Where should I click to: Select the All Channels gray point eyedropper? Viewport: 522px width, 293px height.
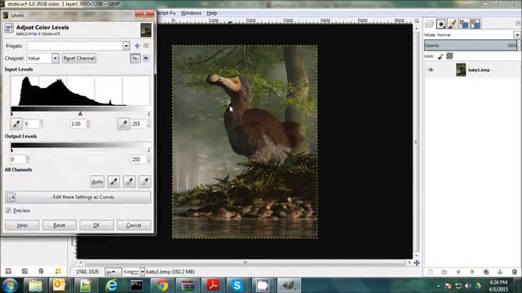coord(129,181)
